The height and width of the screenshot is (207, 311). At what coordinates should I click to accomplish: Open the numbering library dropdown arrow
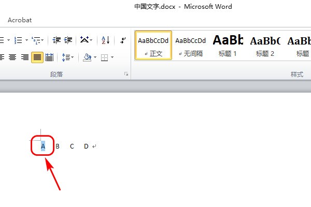(x=26, y=40)
